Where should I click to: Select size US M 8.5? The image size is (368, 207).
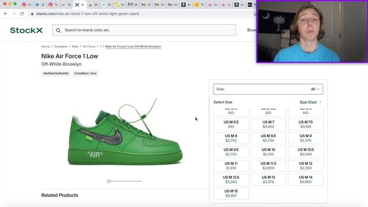[x=269, y=138]
